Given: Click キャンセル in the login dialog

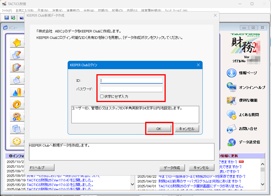Looking at the screenshot, I should [x=187, y=129].
